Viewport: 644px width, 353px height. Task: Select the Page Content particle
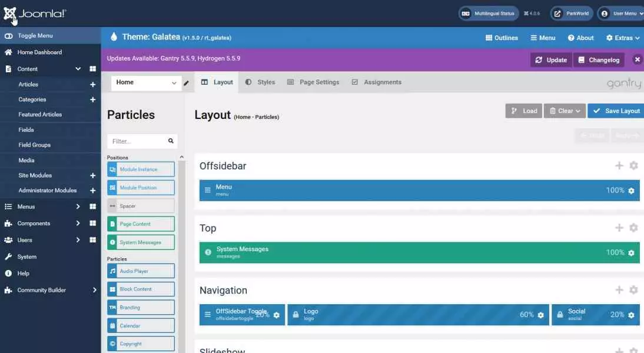141,224
